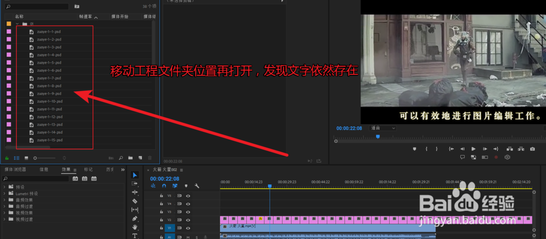Toggle sync lock for track V3
This screenshot has width=546, height=239.
coord(180,212)
